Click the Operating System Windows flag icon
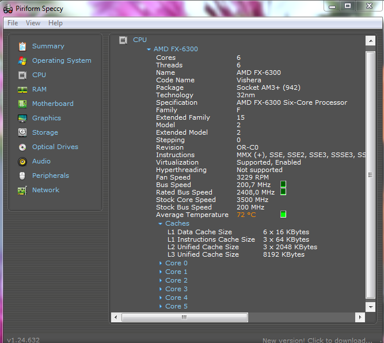384x343 pixels. point(22,61)
